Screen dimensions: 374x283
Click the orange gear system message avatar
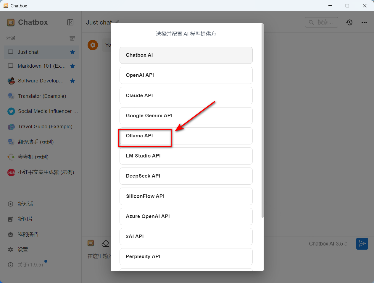[x=93, y=45]
